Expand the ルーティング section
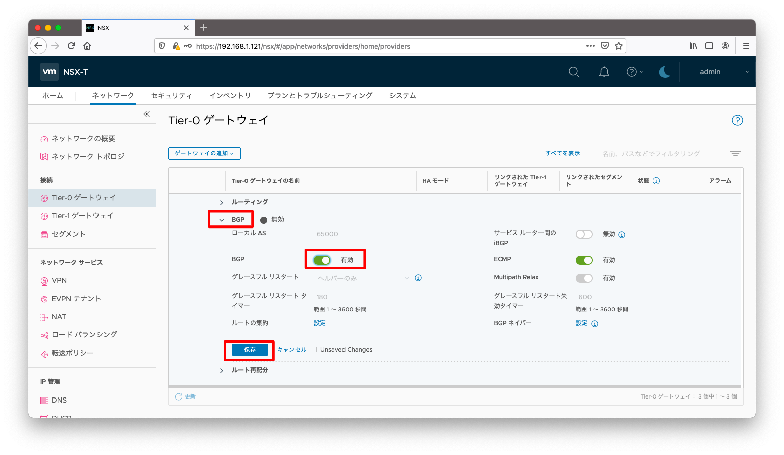Image resolution: width=784 pixels, height=455 pixels. coord(222,202)
